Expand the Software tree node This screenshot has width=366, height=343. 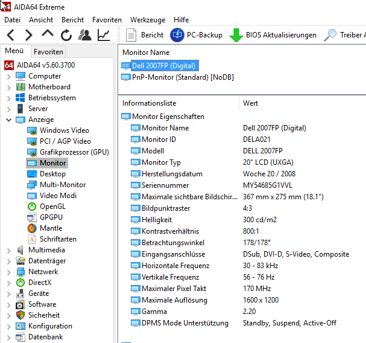pos(9,305)
